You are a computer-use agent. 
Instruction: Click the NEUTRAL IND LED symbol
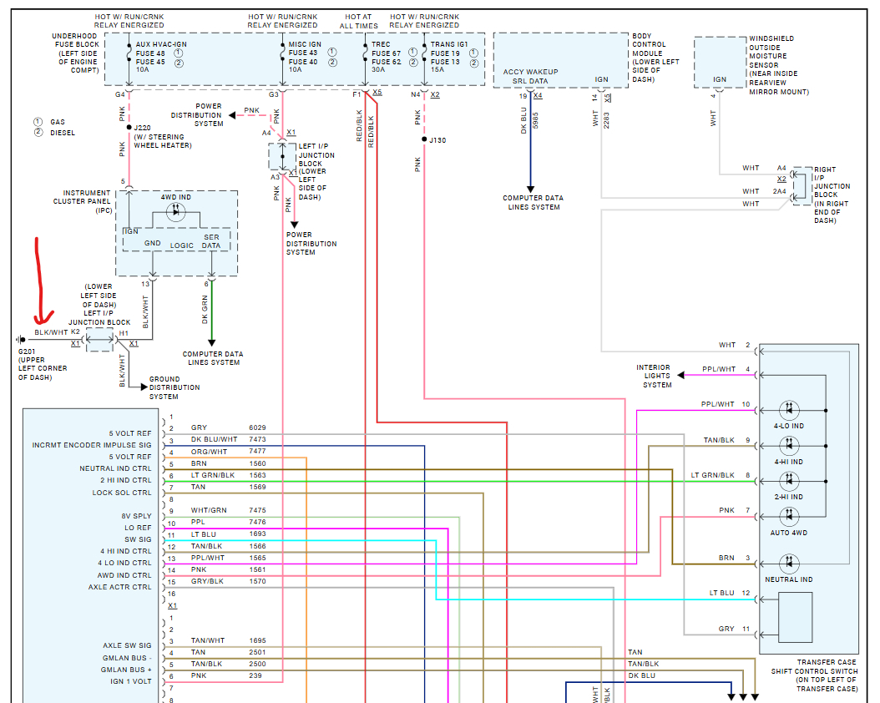click(789, 564)
